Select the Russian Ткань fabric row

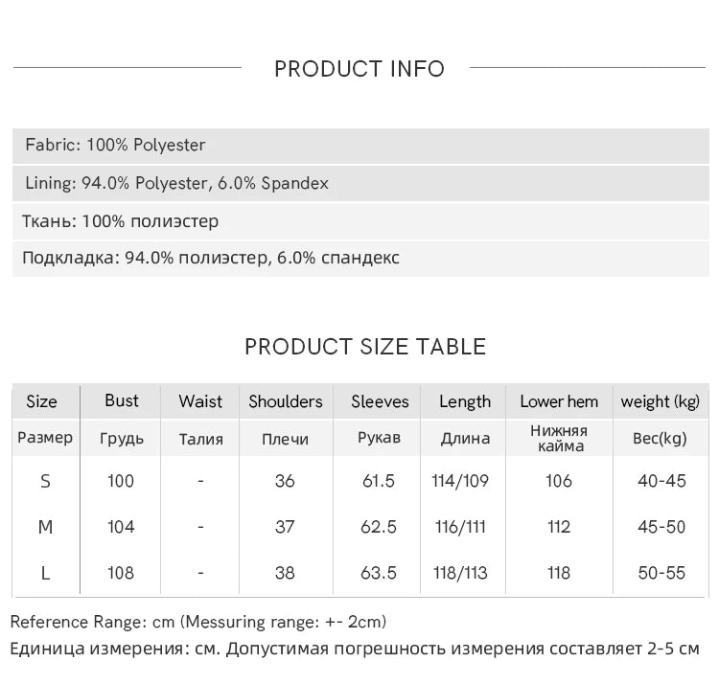(x=121, y=221)
